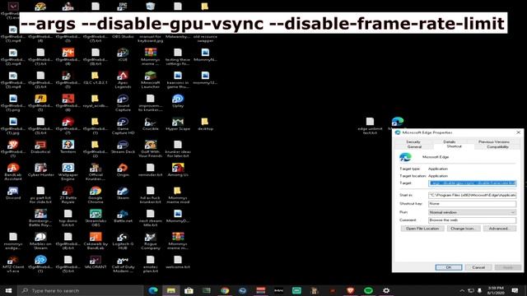Select the Golf With Your Friends icon

[151, 149]
